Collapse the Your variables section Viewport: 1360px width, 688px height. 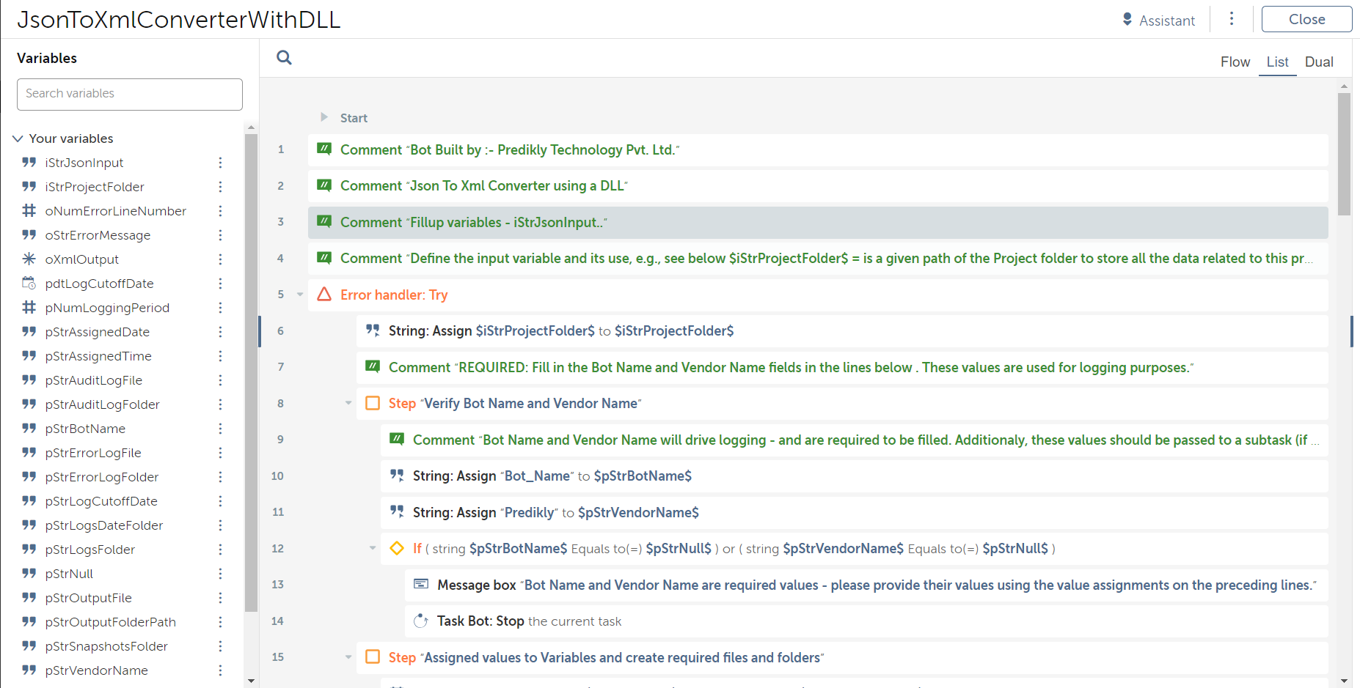[18, 138]
